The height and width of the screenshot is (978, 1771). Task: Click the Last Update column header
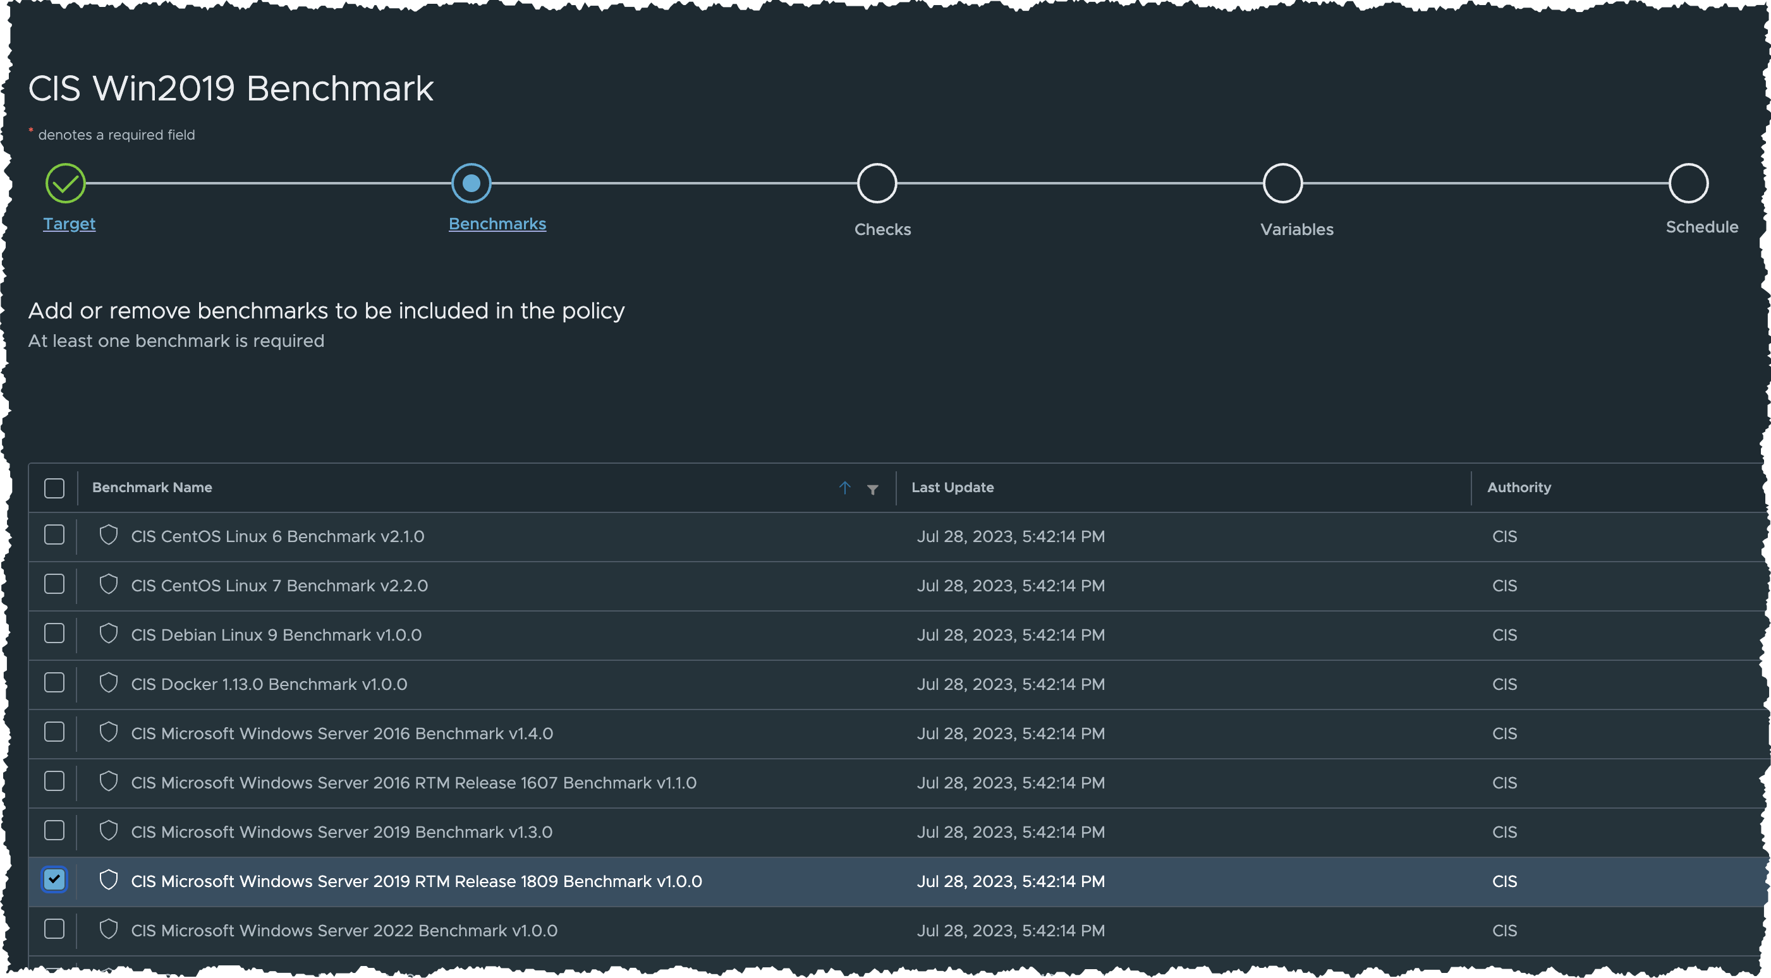point(952,488)
